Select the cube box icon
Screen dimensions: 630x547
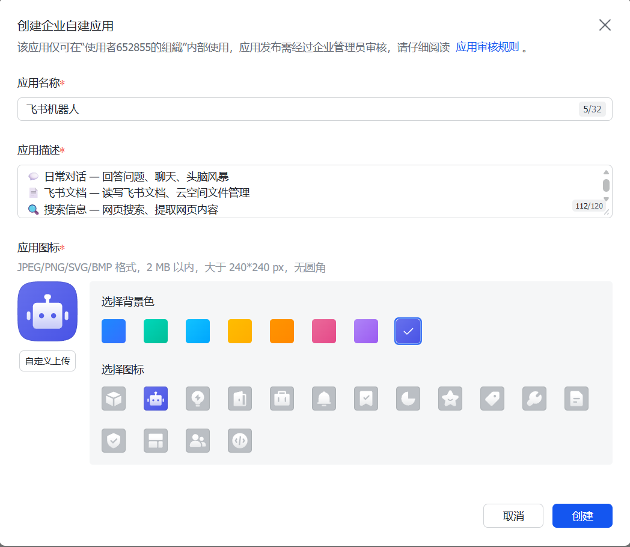point(114,399)
